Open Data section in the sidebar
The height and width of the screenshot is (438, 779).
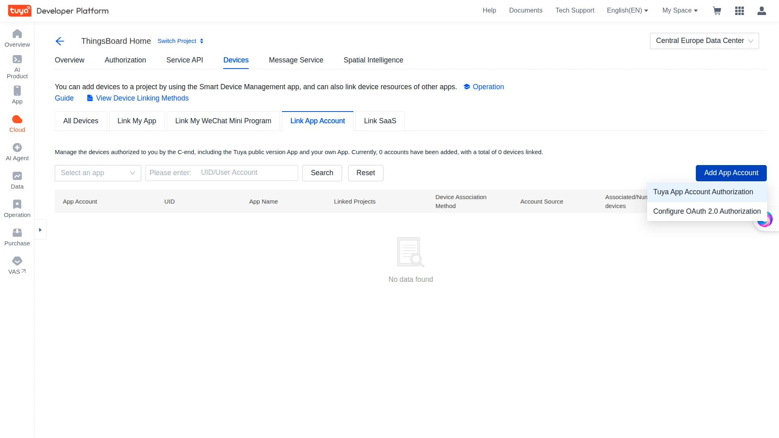tap(17, 180)
